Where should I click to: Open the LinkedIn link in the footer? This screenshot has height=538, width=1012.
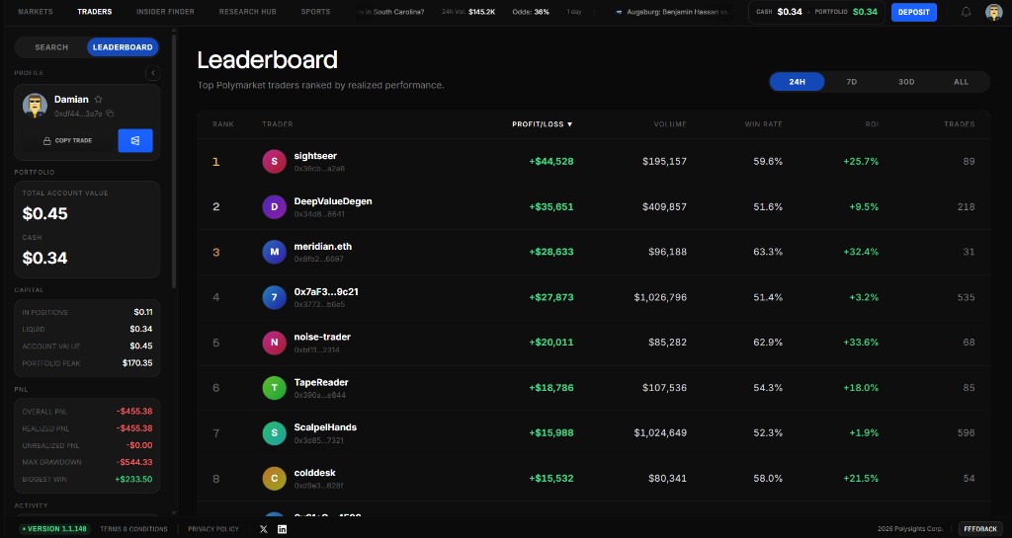[282, 529]
